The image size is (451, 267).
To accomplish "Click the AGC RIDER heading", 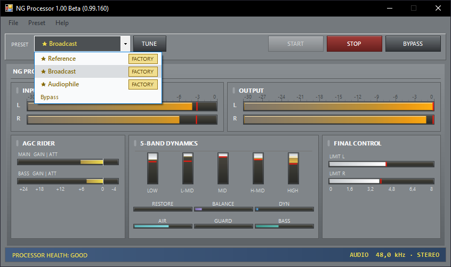I will pyautogui.click(x=38, y=143).
